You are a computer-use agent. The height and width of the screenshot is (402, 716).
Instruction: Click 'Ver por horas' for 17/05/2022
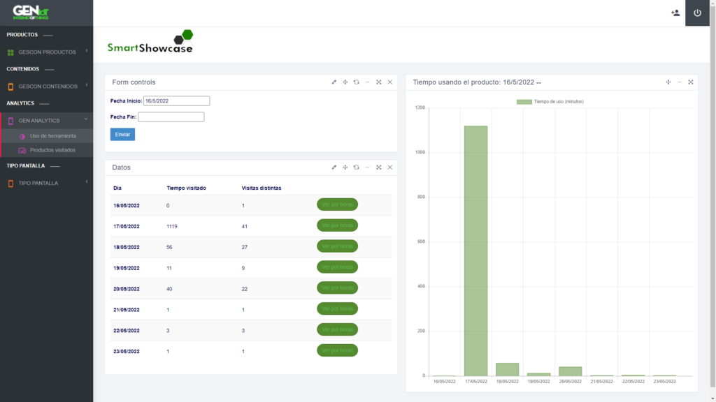[x=337, y=225]
